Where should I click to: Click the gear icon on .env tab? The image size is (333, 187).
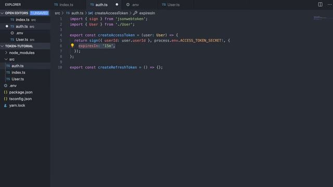pos(128,5)
